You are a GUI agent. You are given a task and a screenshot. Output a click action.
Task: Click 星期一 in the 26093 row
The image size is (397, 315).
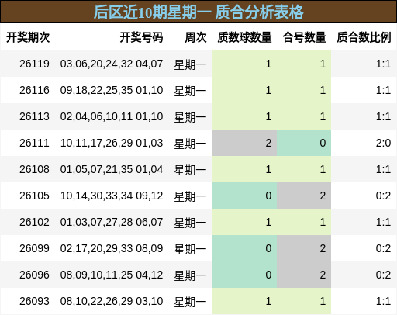pos(190,302)
